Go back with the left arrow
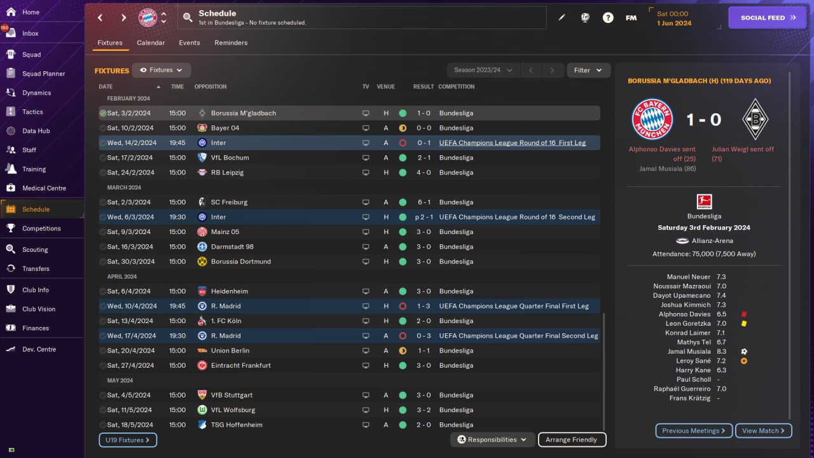The image size is (814, 458). coord(100,18)
